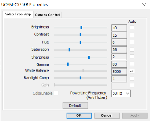150x121 pixels.
Task: Confirm settings with OK button
Action: pyautogui.click(x=79, y=115)
